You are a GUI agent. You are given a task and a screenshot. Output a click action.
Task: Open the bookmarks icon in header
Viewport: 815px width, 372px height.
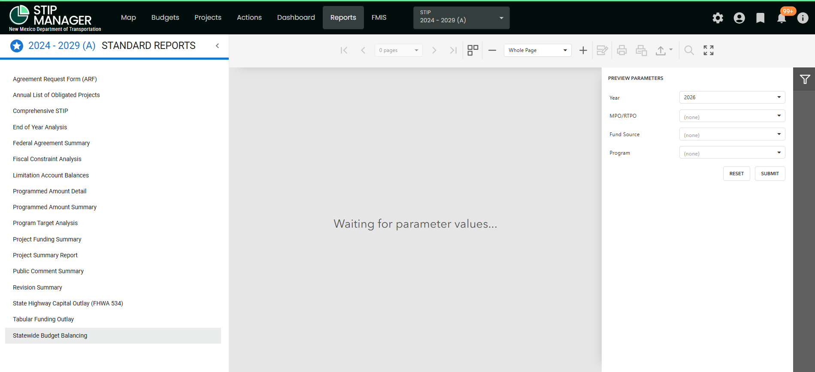pos(760,18)
